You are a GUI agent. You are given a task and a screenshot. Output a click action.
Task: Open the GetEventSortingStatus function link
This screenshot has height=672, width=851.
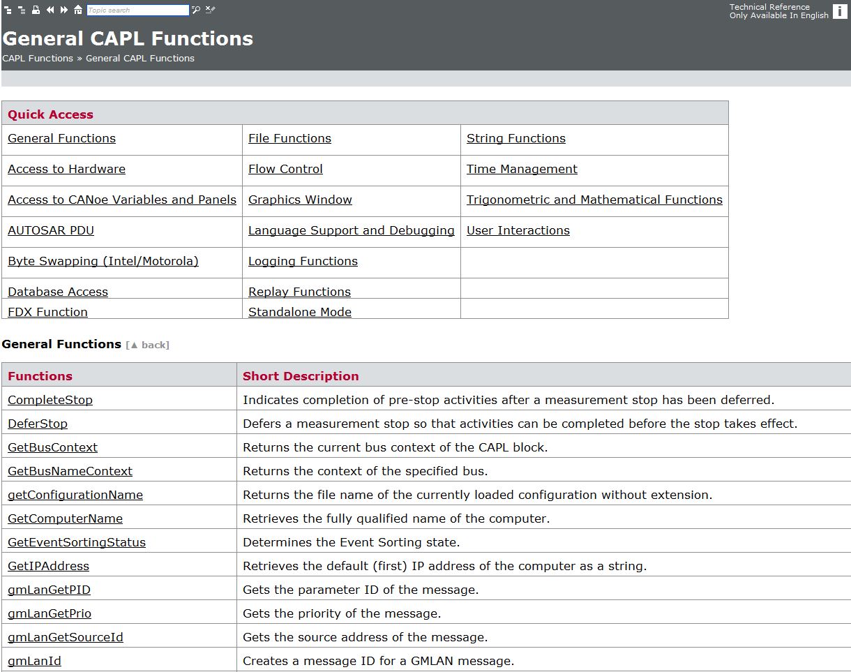[77, 543]
